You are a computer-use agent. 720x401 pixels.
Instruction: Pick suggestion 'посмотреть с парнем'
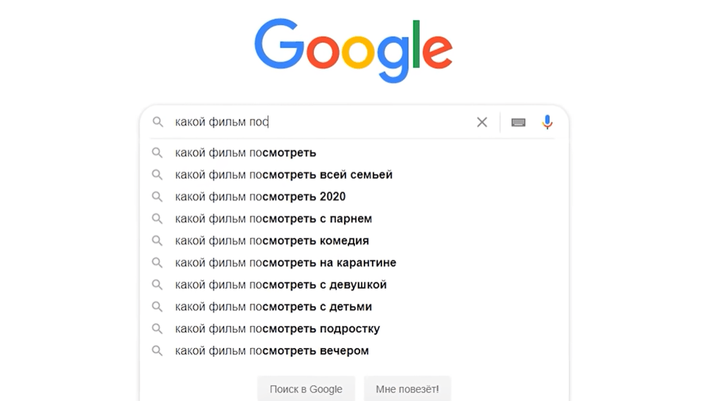[x=273, y=219]
